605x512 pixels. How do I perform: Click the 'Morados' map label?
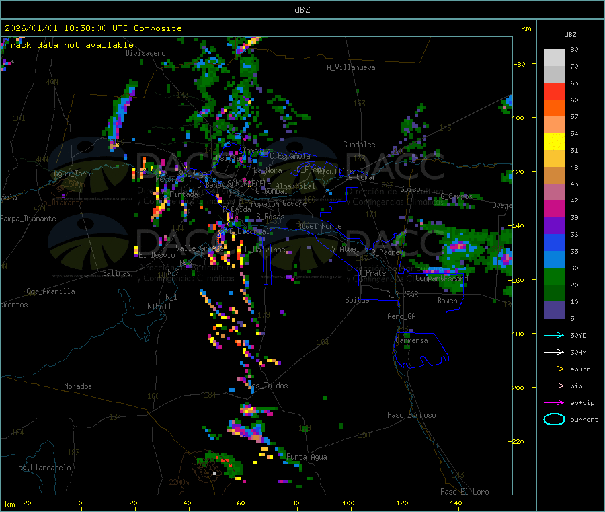click(x=78, y=386)
